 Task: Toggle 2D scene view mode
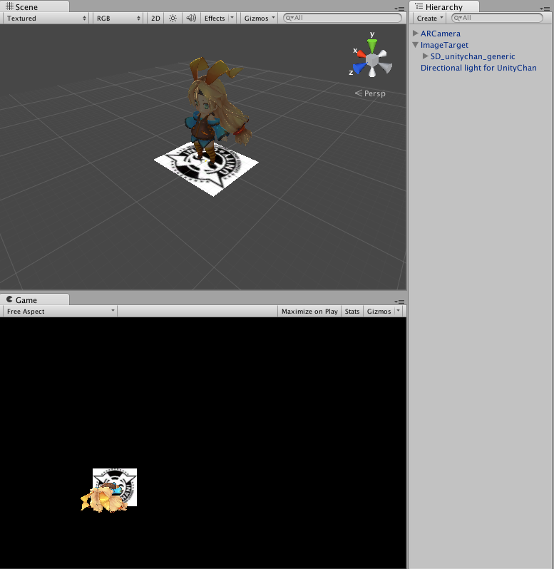(155, 18)
